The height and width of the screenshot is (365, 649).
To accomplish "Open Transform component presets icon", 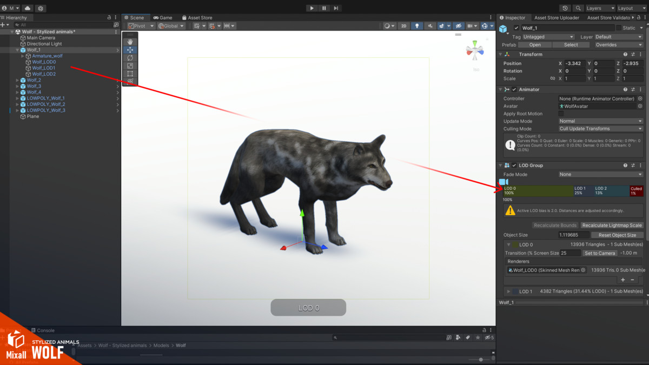I will click(x=632, y=55).
